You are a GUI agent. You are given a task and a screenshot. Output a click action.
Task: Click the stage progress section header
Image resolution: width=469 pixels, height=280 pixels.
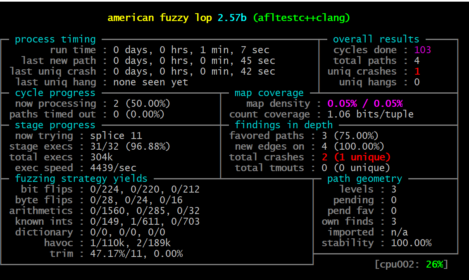coord(55,125)
